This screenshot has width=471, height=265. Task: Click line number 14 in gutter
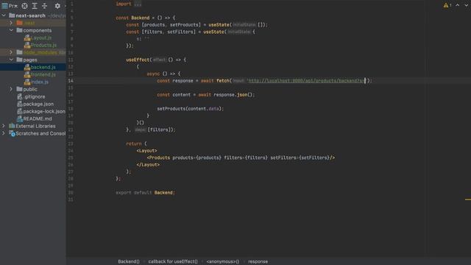tap(71, 80)
